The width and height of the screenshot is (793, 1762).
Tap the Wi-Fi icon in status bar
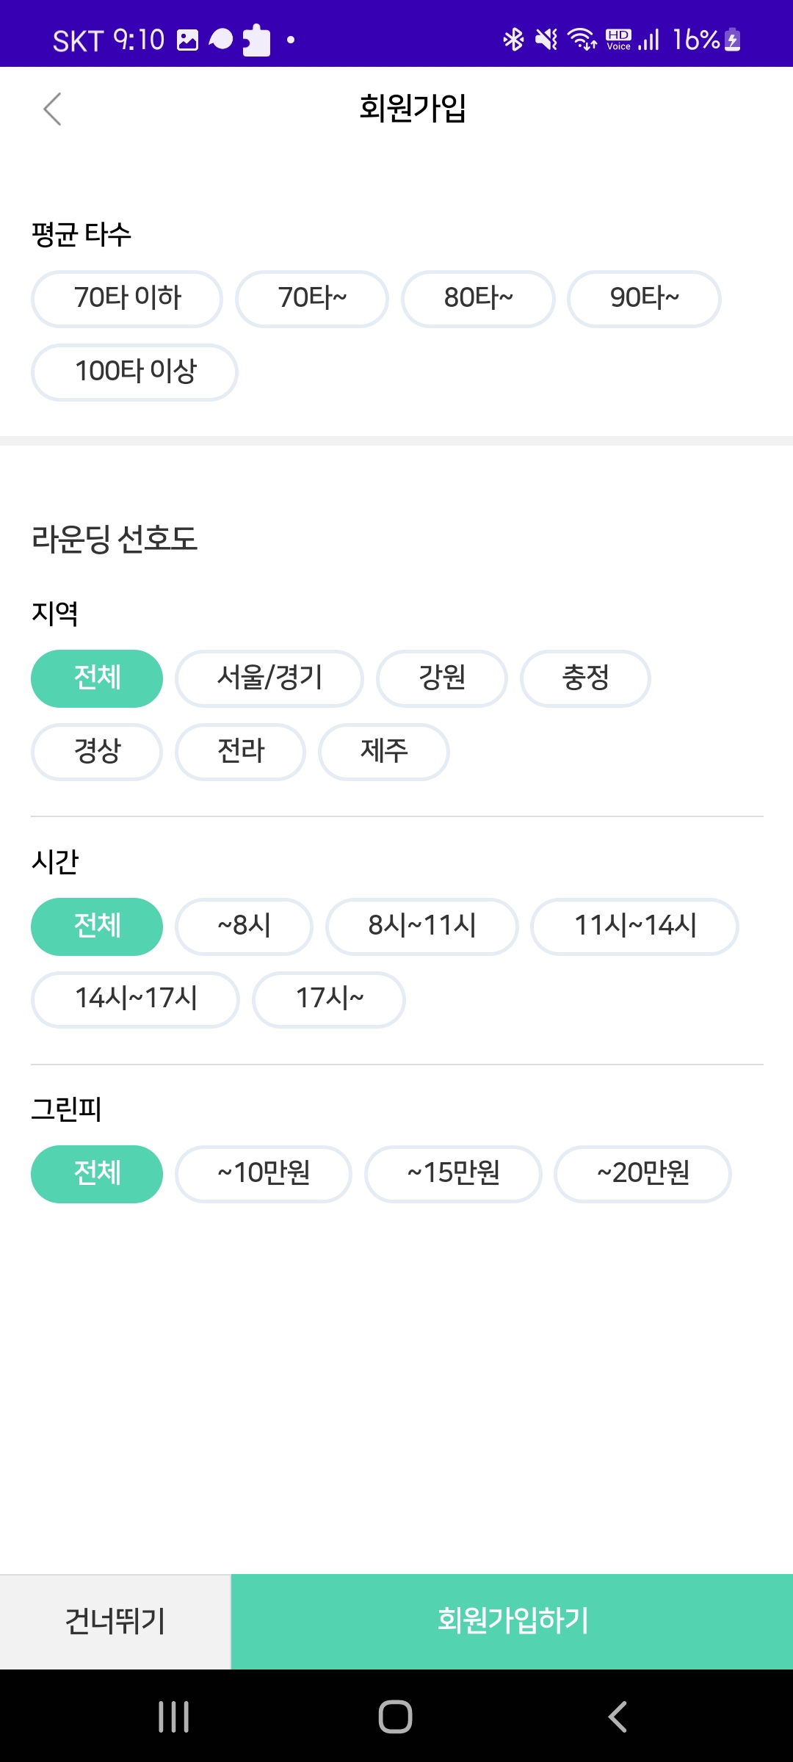click(x=582, y=39)
